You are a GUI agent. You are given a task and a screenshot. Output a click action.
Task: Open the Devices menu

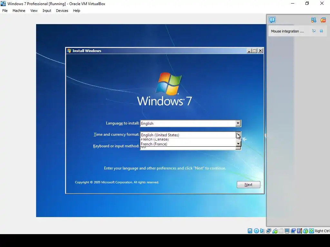(62, 11)
